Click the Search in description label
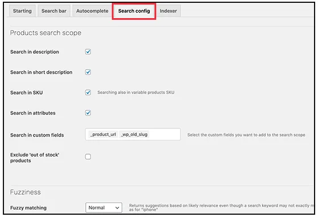 tap(35, 52)
